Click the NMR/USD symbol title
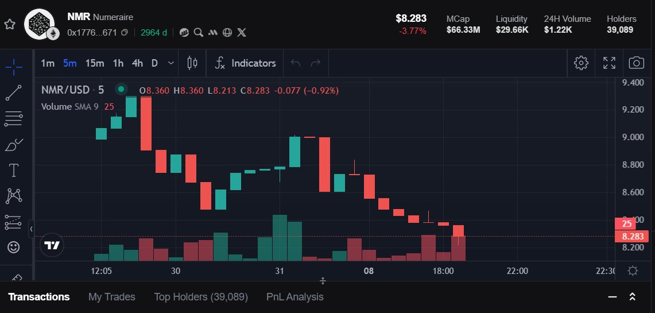The width and height of the screenshot is (655, 313). [x=65, y=90]
